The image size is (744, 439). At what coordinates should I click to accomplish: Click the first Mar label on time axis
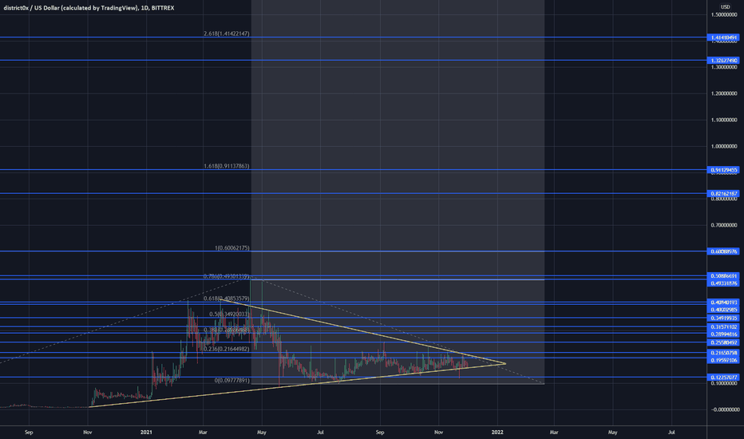tap(203, 433)
